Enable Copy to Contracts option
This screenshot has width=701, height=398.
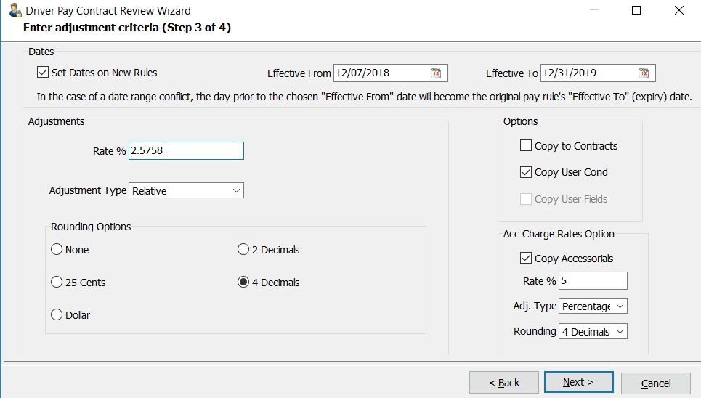point(526,146)
